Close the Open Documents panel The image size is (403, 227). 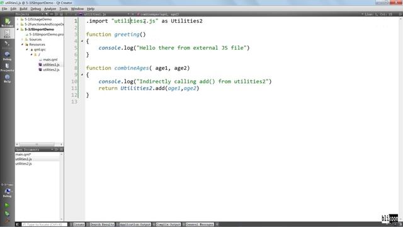point(62,149)
